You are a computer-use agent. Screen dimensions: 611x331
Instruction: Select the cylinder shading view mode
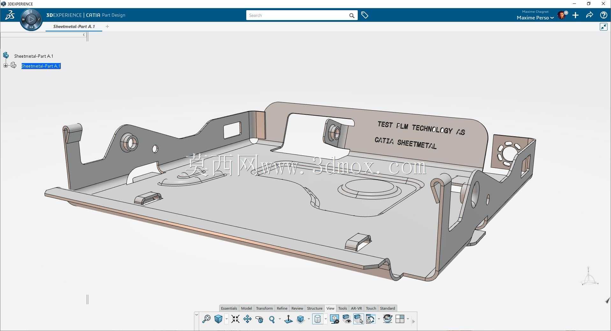318,319
